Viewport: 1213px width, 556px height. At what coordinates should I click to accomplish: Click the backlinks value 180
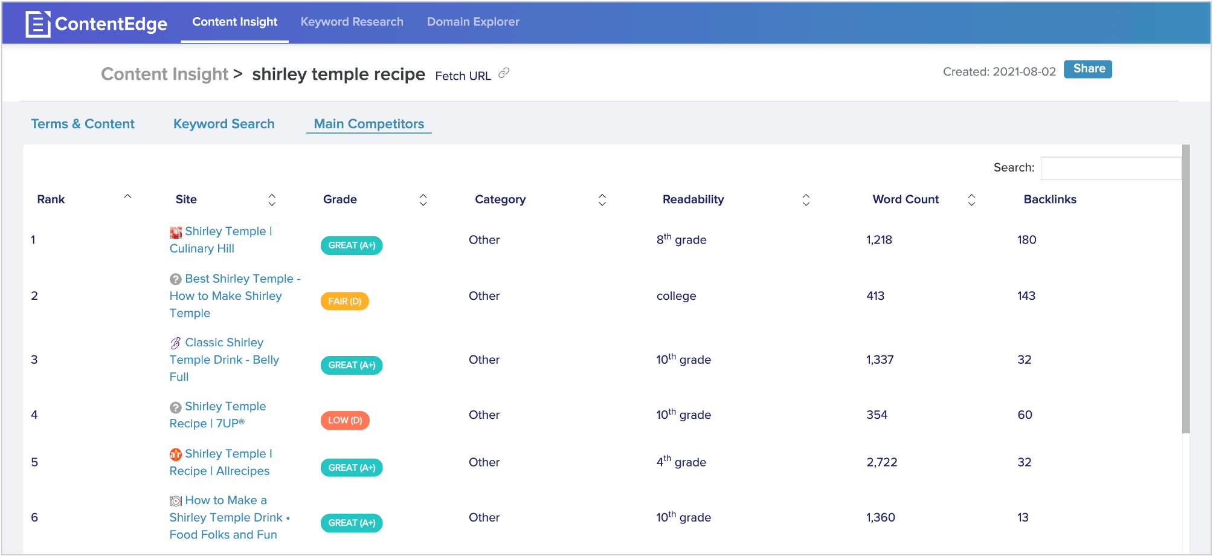(x=1027, y=240)
